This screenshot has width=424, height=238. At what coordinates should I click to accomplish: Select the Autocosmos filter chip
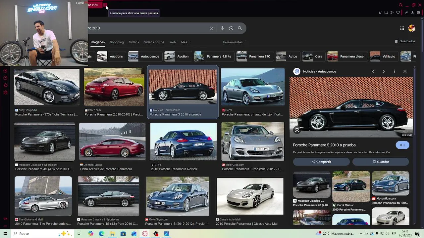[x=145, y=57]
